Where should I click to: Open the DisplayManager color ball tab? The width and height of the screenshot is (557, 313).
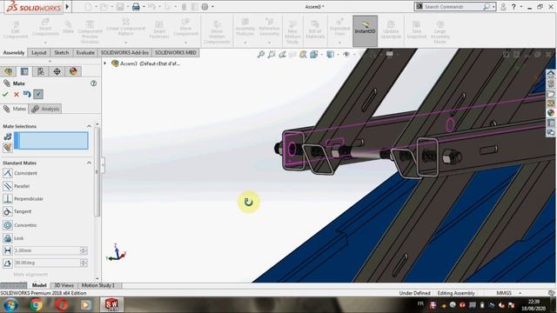(x=73, y=71)
